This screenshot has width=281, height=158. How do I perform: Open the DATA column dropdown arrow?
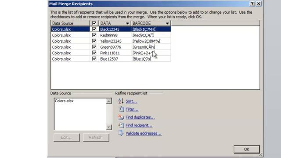(x=127, y=23)
